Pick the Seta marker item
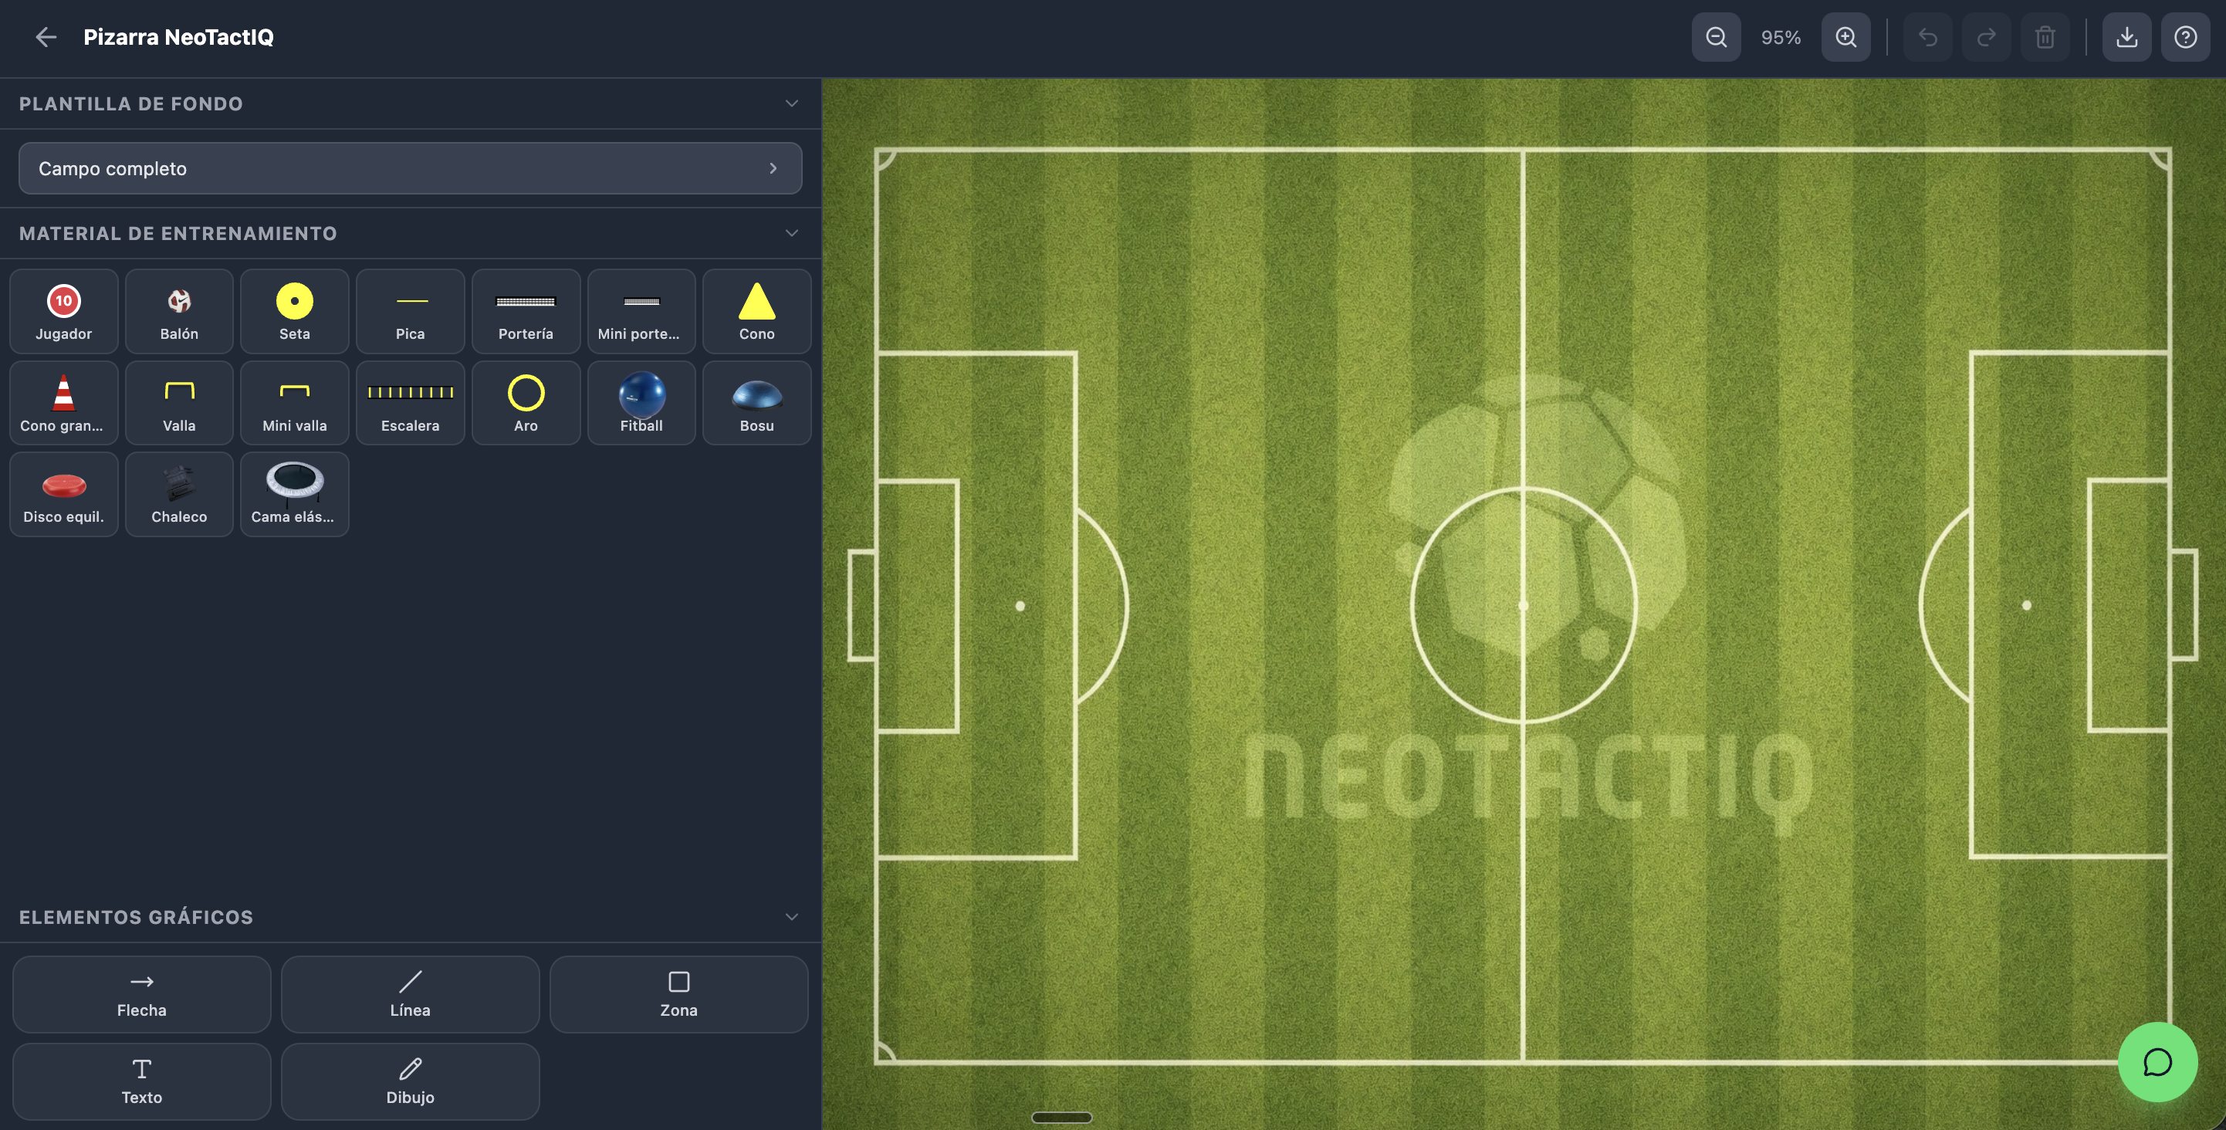Image resolution: width=2226 pixels, height=1130 pixels. coord(295,311)
